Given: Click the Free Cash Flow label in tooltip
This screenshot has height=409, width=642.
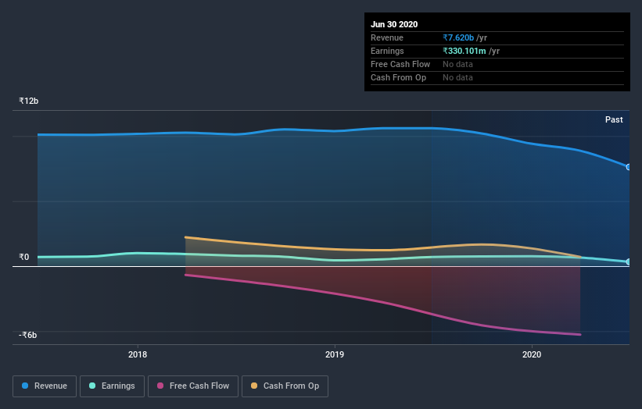Looking at the screenshot, I should (400, 64).
